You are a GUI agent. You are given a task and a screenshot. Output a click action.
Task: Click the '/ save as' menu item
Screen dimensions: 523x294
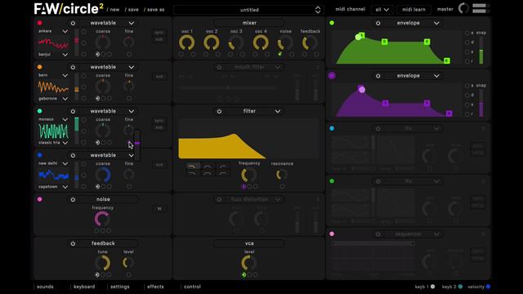[x=154, y=10]
